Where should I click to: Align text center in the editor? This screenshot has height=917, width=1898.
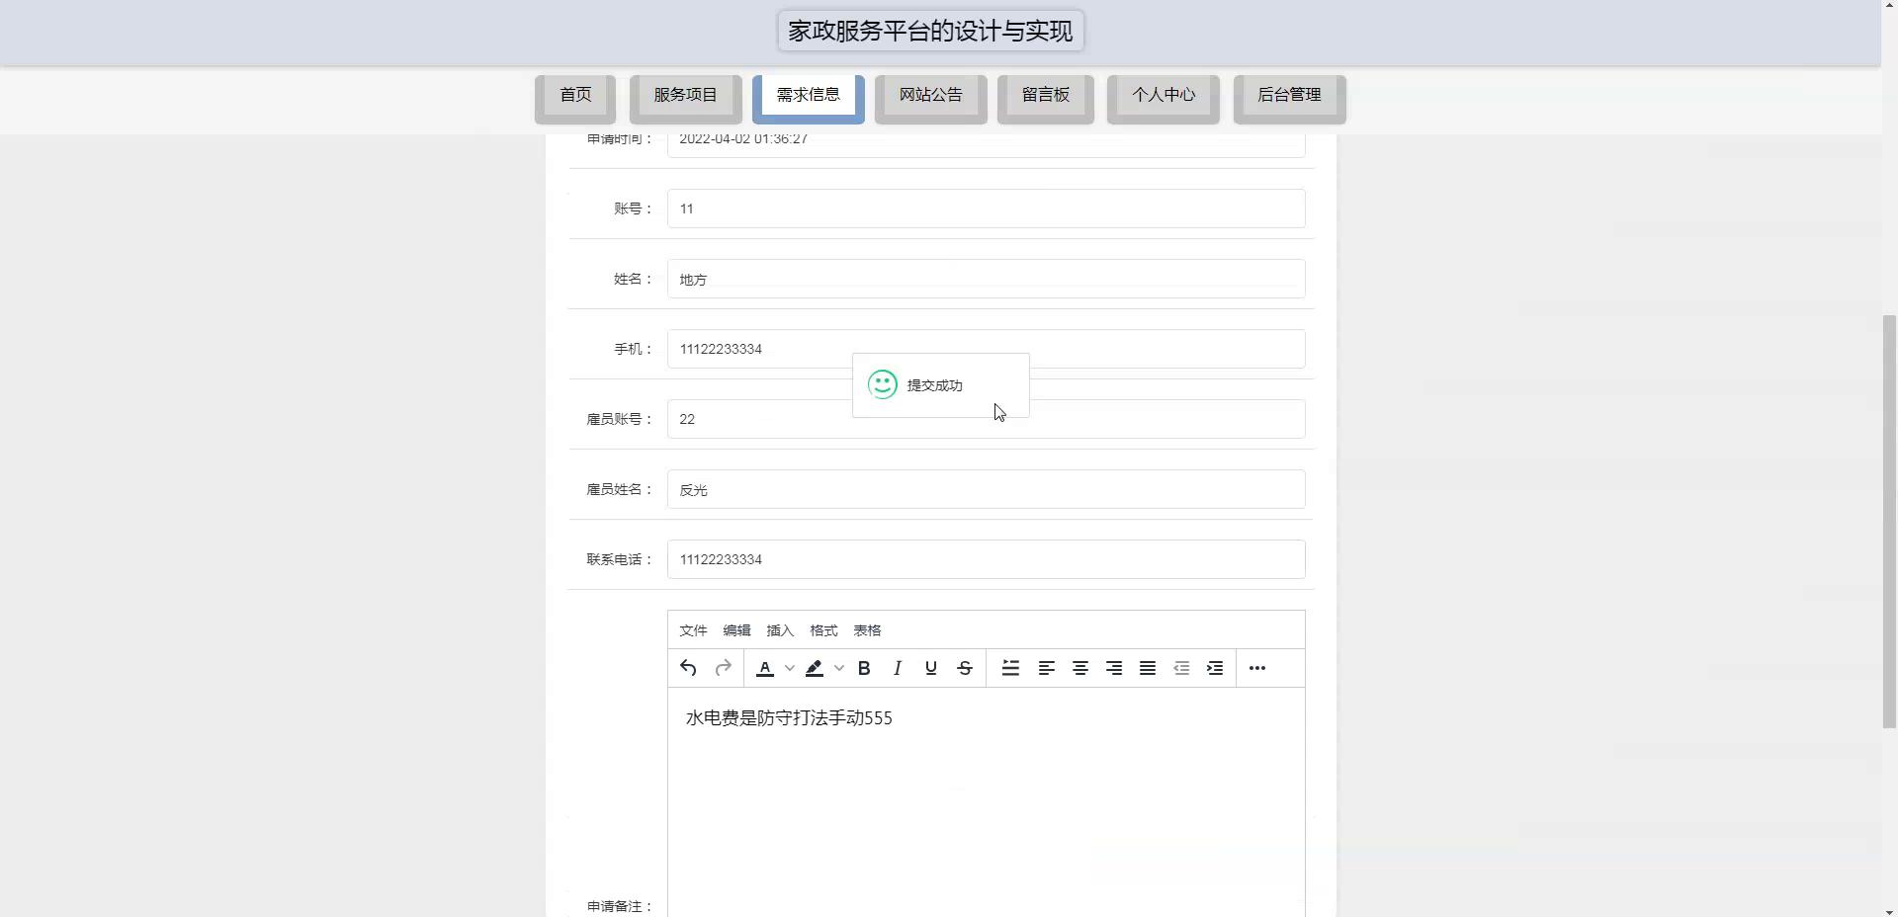pyautogui.click(x=1079, y=668)
